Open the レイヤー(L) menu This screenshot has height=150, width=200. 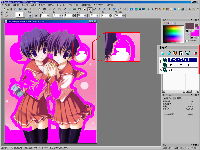point(61,5)
